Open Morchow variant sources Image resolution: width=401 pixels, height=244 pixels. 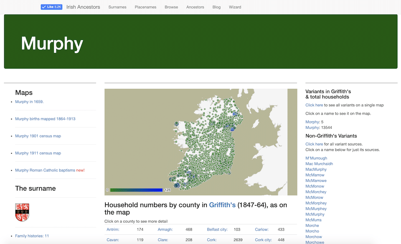coord(314,236)
